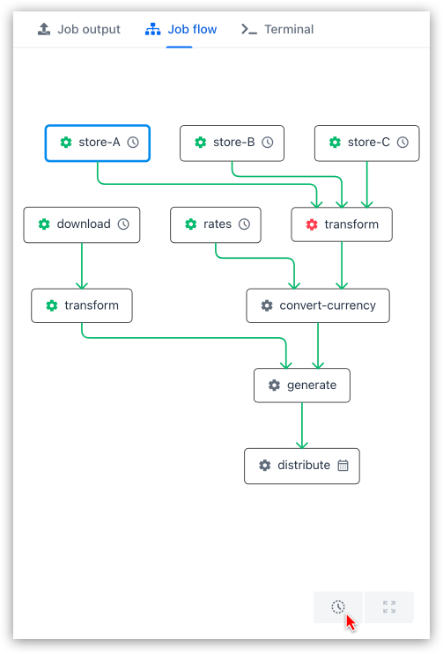
Task: Click the clock icon on store-A
Action: (133, 143)
